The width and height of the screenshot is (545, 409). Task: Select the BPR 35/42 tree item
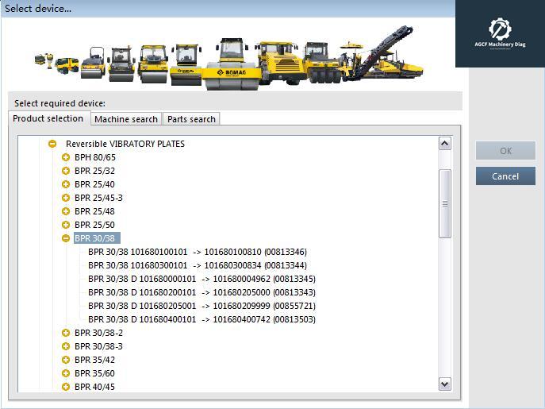coord(94,360)
